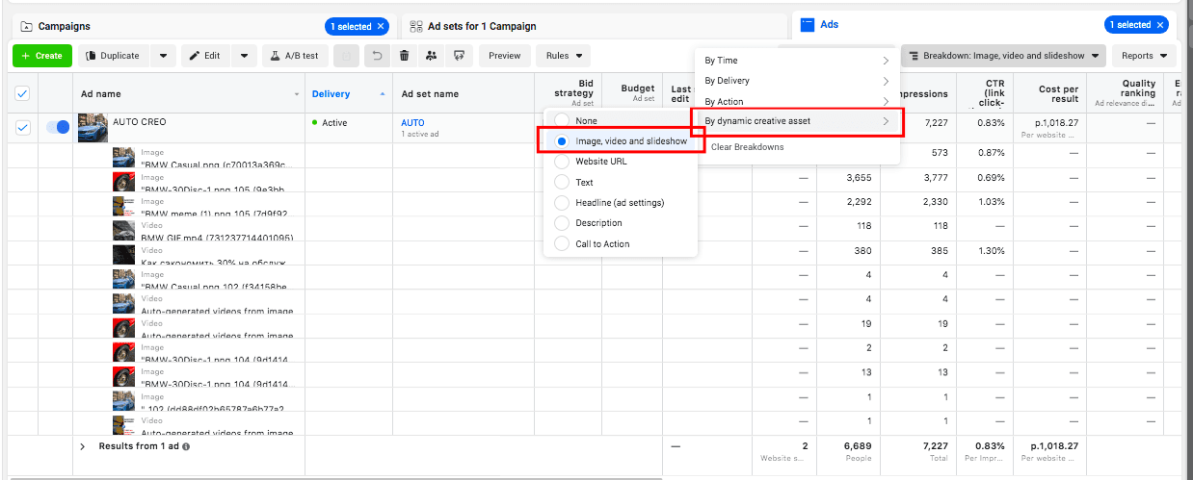The height and width of the screenshot is (480, 1193).
Task: Open the By Time breakdown submenu
Action: point(796,61)
